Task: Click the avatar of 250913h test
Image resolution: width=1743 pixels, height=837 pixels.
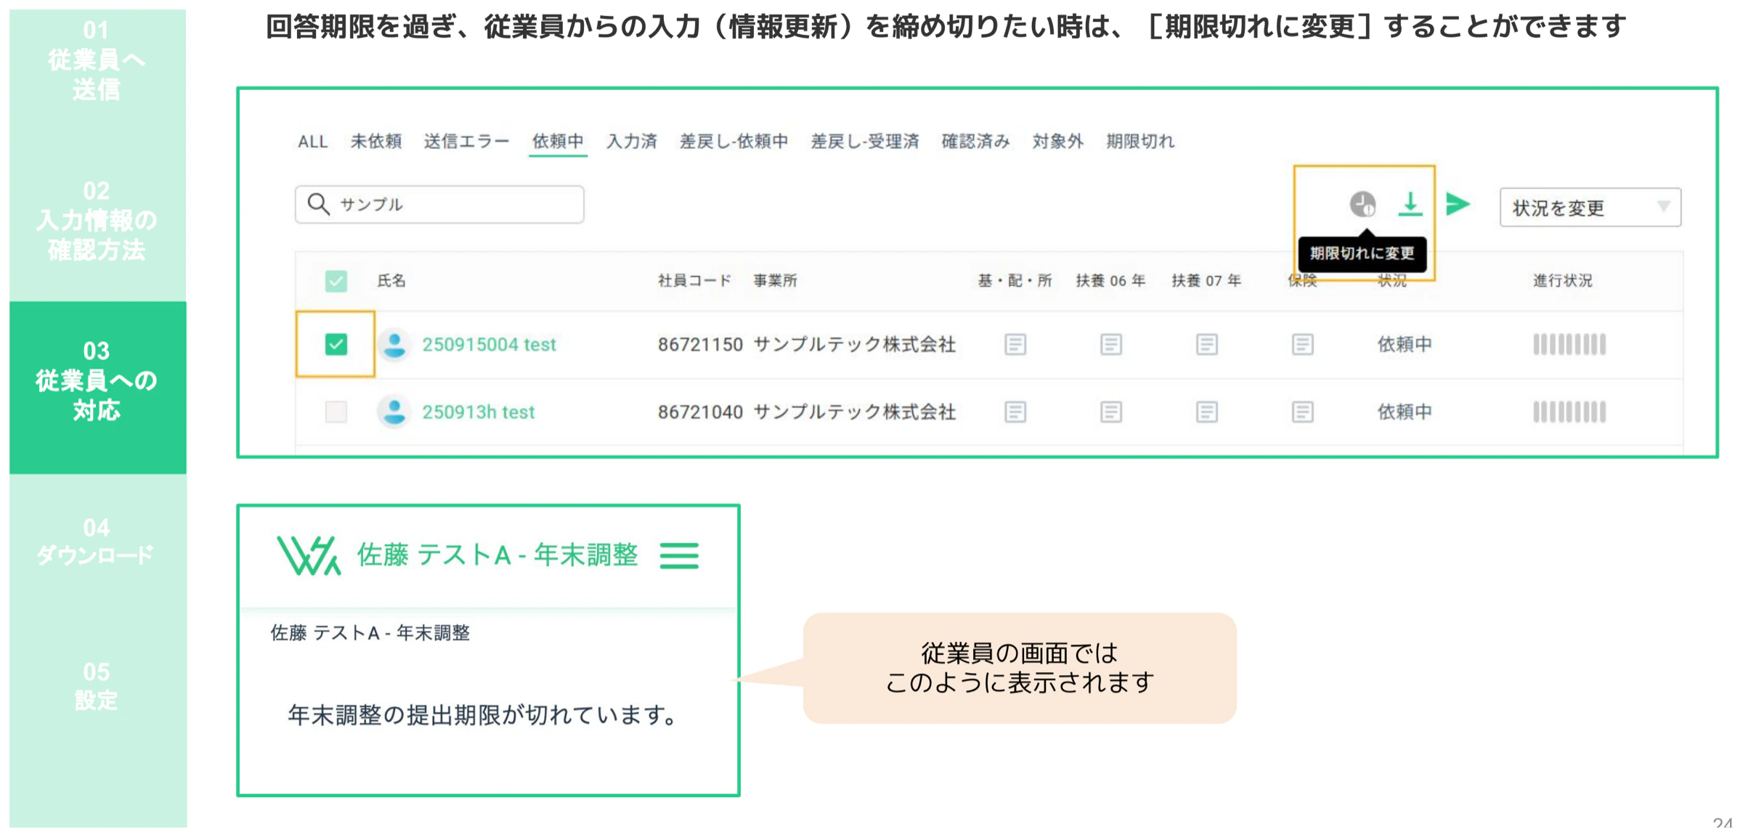Action: (394, 412)
